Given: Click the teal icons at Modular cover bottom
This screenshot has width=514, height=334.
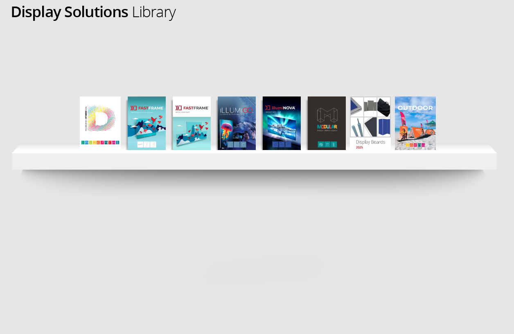Looking at the screenshot, I should coord(327,144).
